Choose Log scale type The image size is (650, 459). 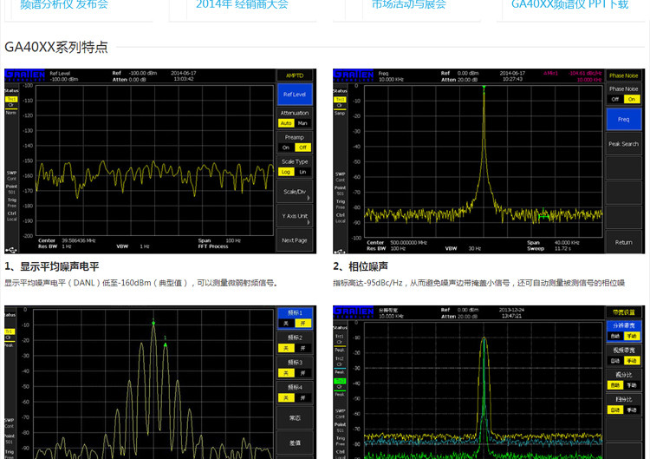(x=286, y=172)
